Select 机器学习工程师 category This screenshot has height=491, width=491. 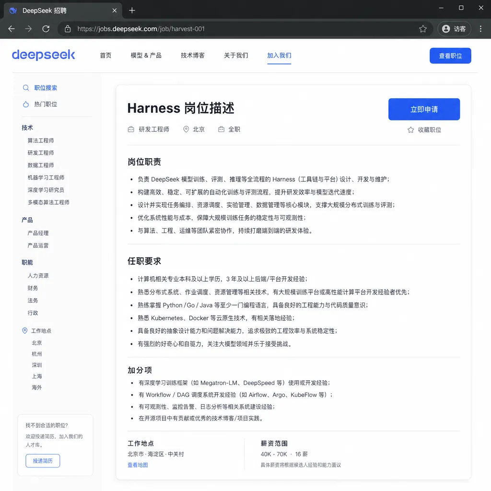click(46, 177)
